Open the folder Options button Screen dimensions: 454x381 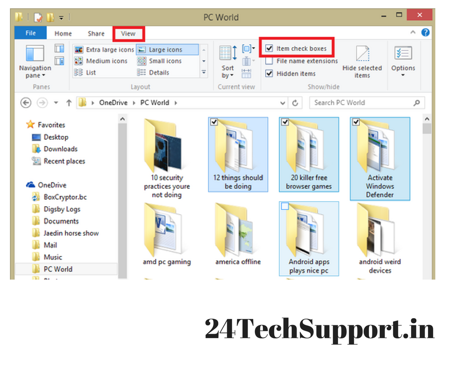(x=403, y=61)
